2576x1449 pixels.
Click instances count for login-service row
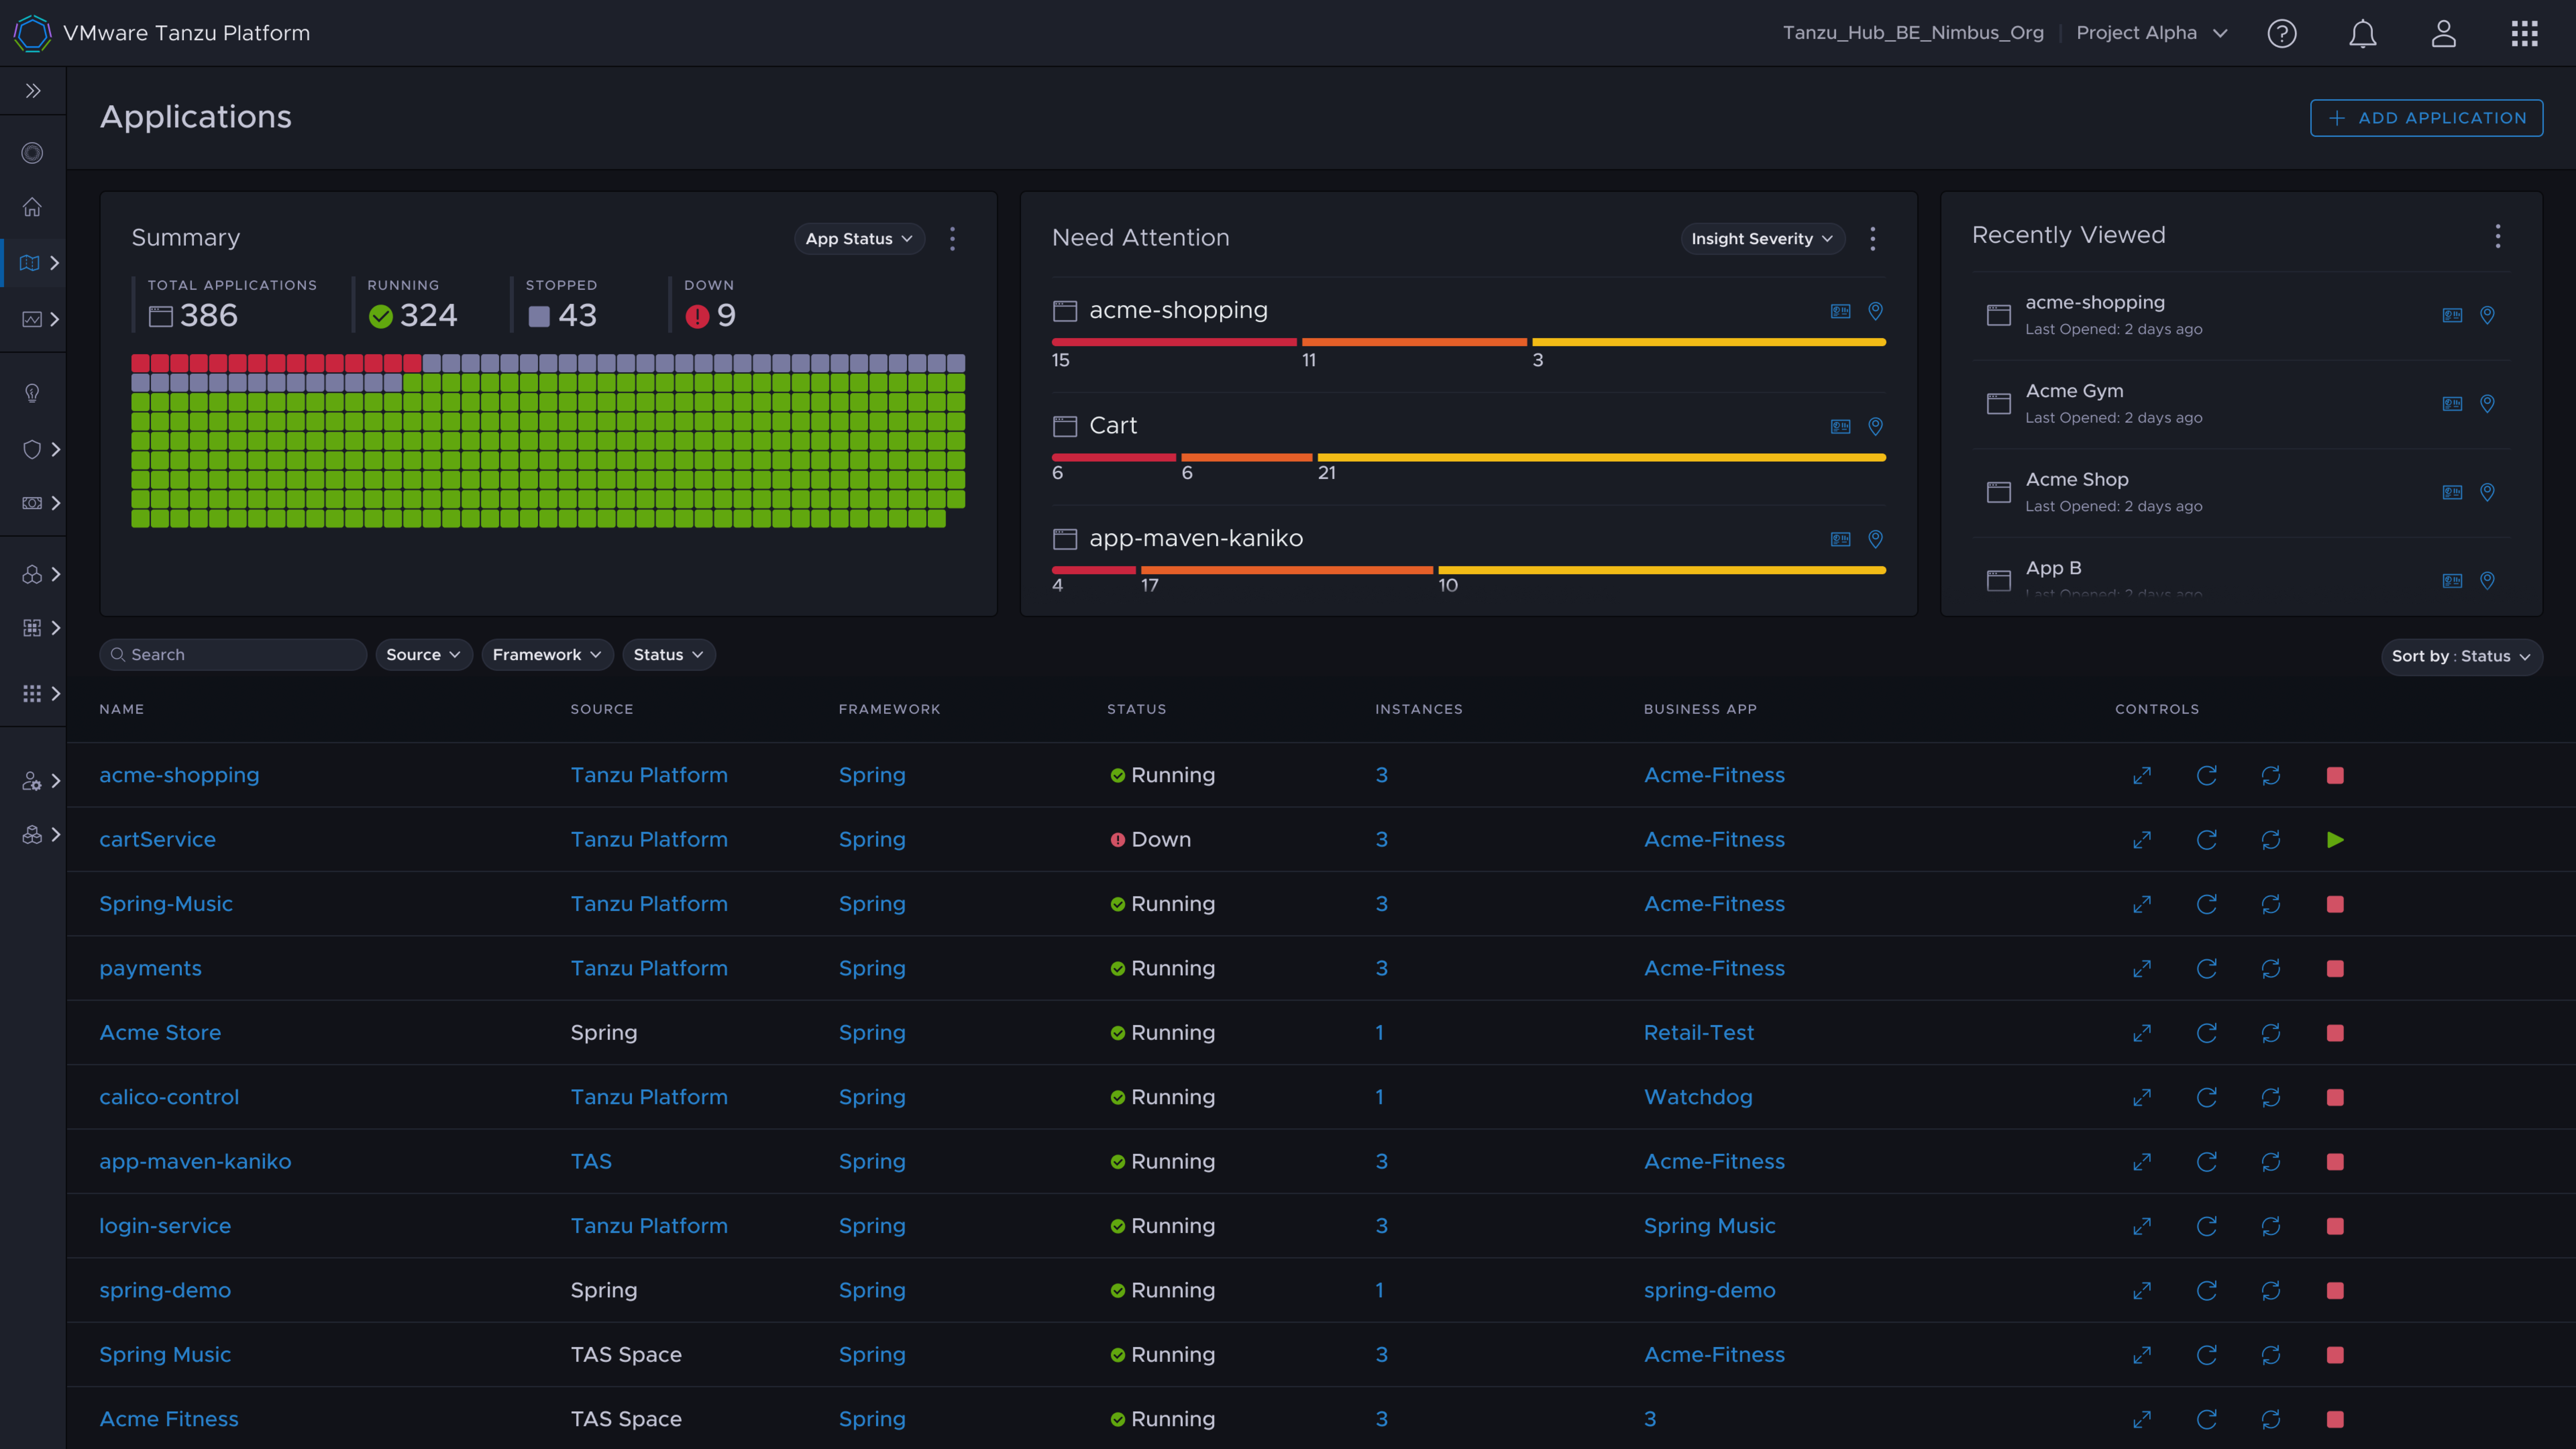[x=1382, y=1226]
